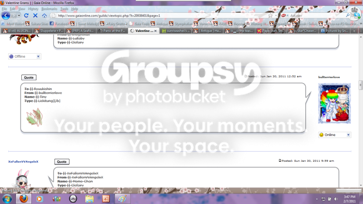Screen dimensions: 363x204
Task: View XxFallenVVAngelxX's bunny avatar
Action: 23,178
